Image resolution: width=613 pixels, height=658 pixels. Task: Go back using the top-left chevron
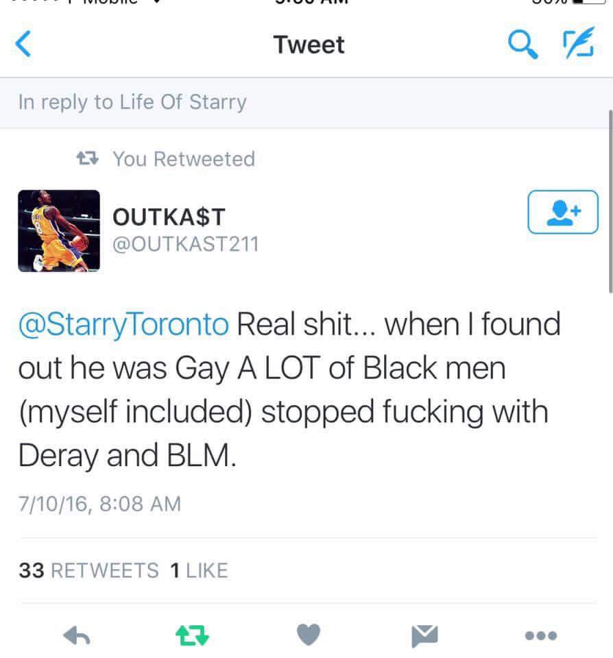(x=23, y=45)
